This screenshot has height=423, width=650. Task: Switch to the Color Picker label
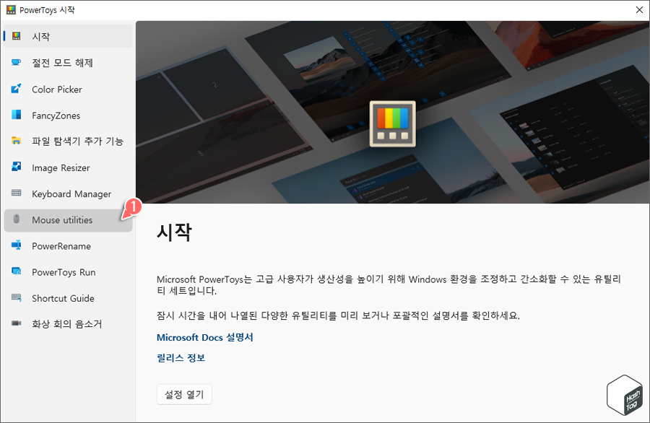point(57,90)
